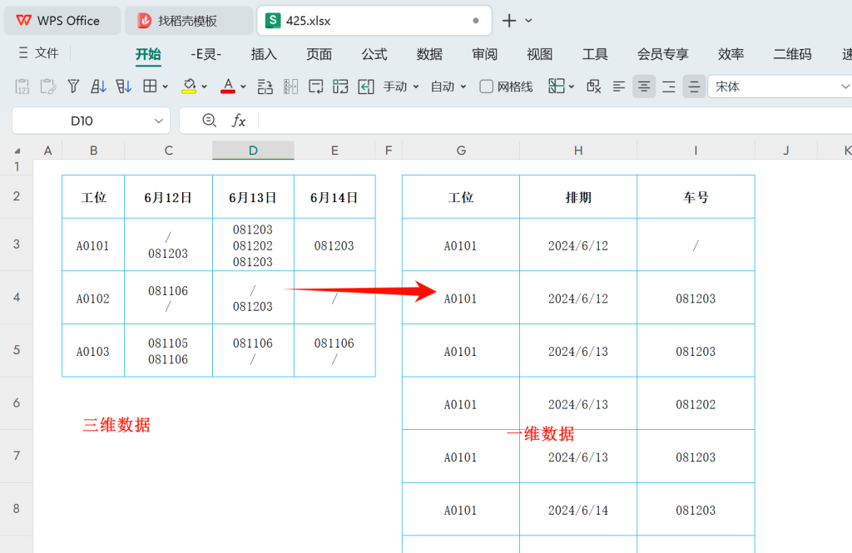This screenshot has height=553, width=852.
Task: Click the top vertical align icon
Action: pos(669,86)
